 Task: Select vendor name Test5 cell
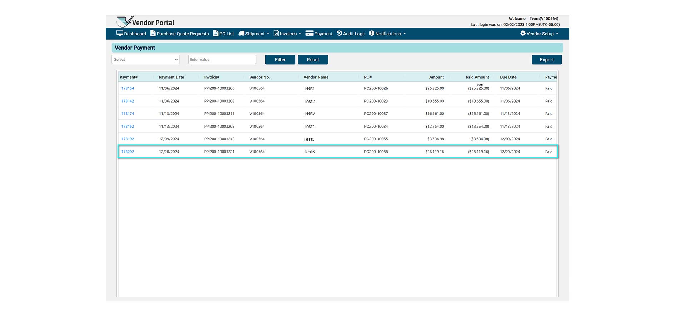[309, 139]
